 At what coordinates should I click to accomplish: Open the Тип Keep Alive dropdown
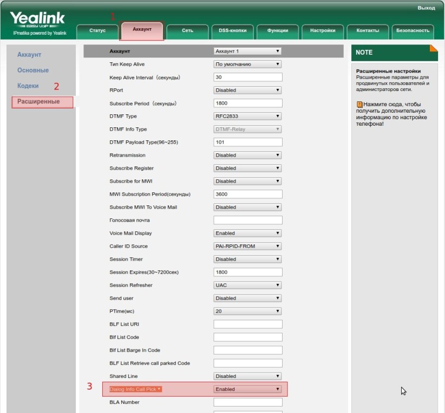click(247, 64)
